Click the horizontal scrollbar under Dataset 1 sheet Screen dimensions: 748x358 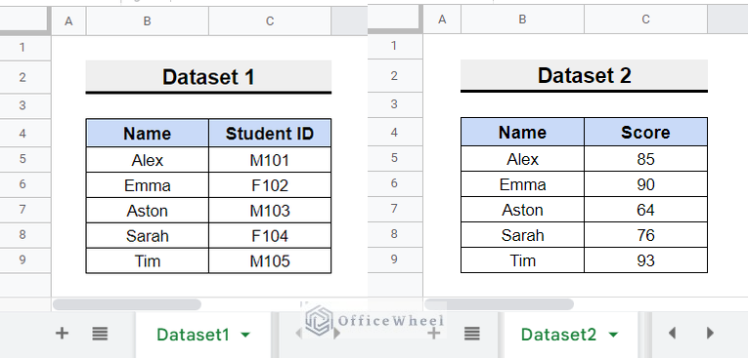pos(127,304)
